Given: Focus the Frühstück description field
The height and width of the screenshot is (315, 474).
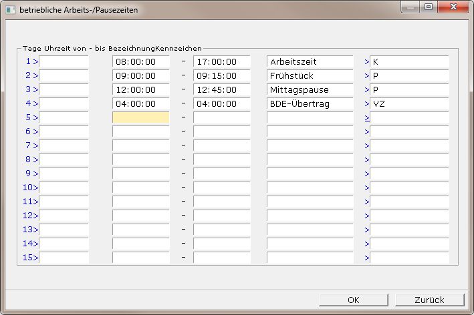Looking at the screenshot, I should [310, 75].
